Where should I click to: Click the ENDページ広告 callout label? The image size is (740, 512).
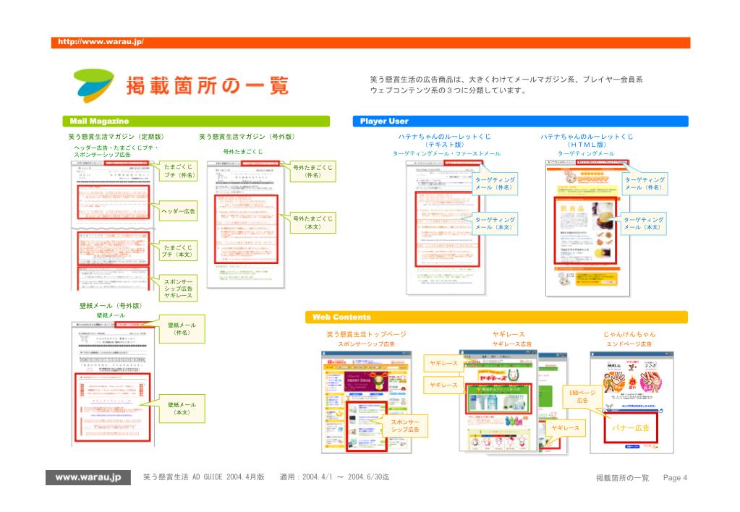(582, 396)
